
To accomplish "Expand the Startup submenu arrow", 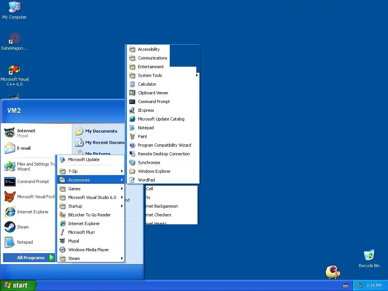I will [122, 206].
